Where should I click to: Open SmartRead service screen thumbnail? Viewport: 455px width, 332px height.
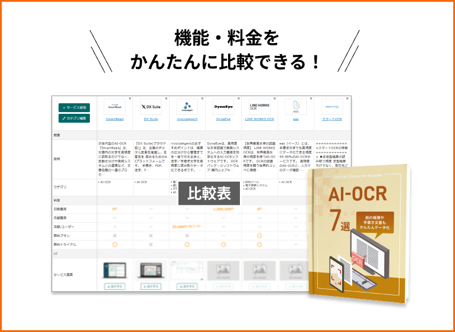pos(115,270)
